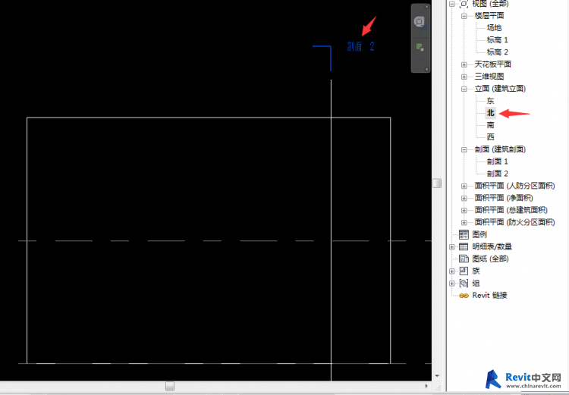Viewport: 569px width, 395px height.
Task: Select 面积平面 (净面积) label
Action: pos(504,198)
